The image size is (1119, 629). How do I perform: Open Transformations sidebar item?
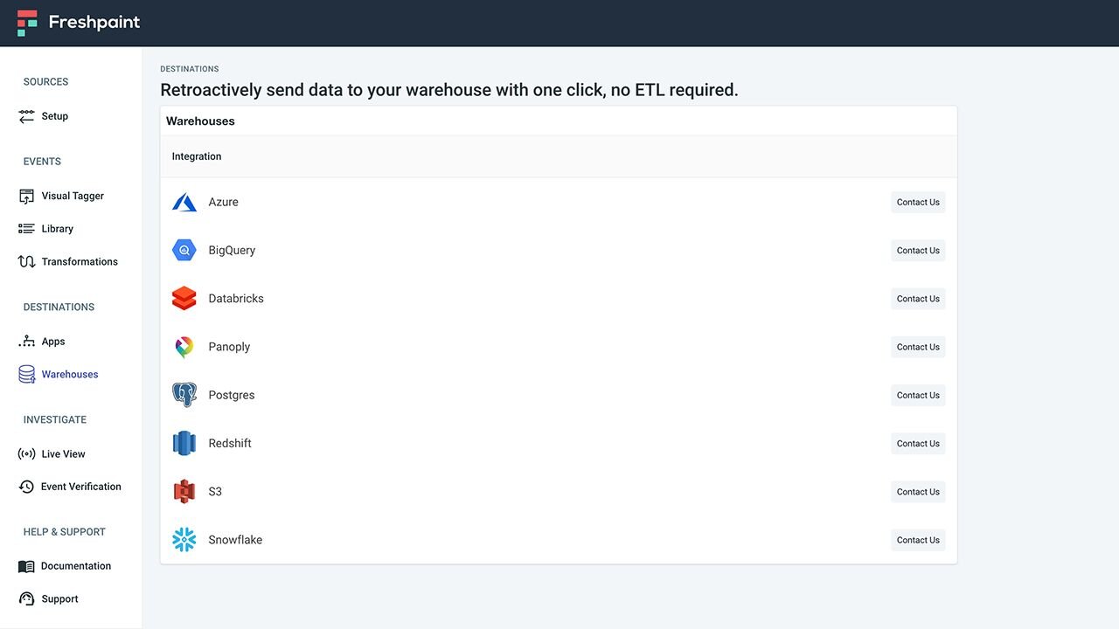point(79,262)
